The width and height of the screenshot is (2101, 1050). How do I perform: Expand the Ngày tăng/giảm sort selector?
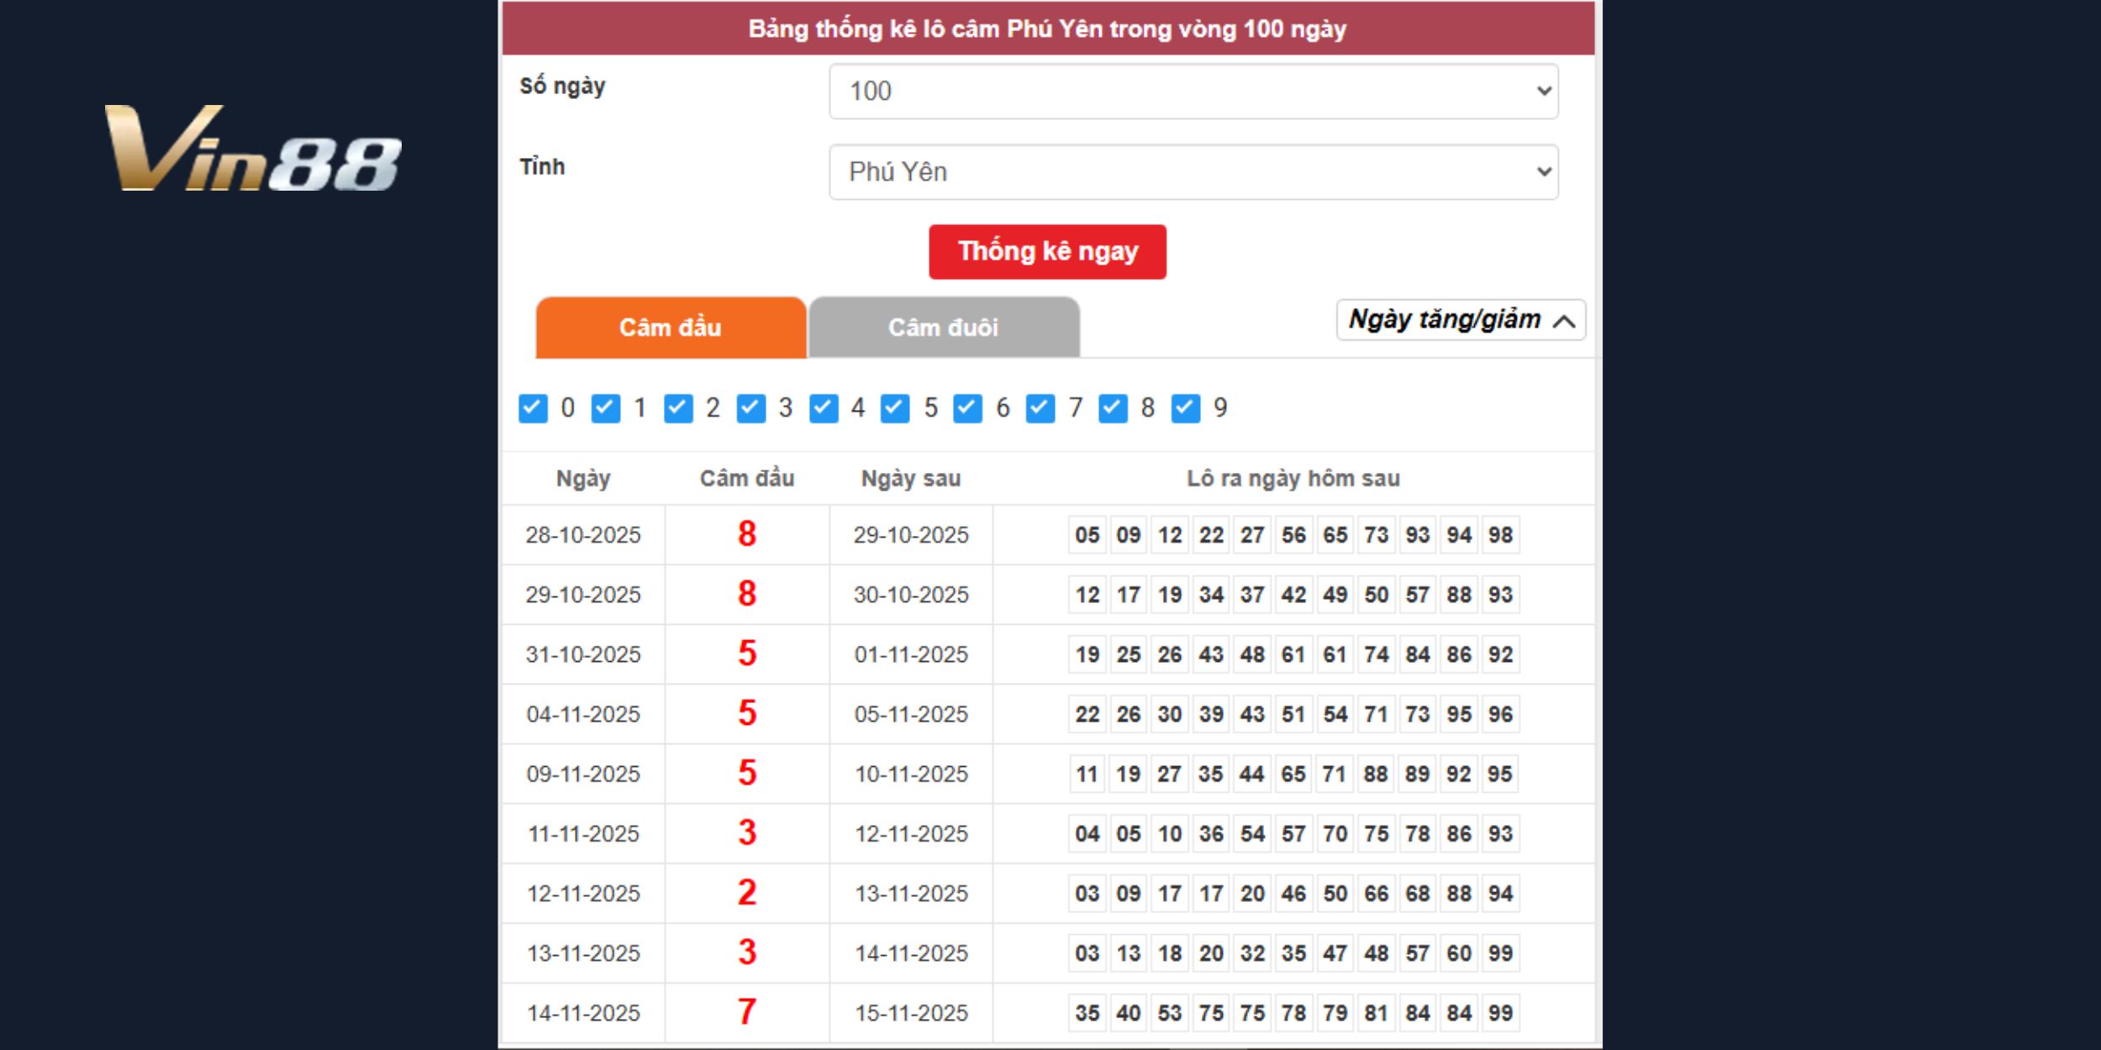1461,320
